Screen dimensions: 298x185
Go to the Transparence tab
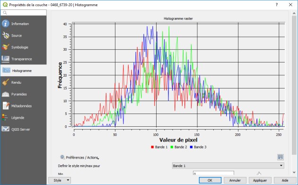click(23, 59)
